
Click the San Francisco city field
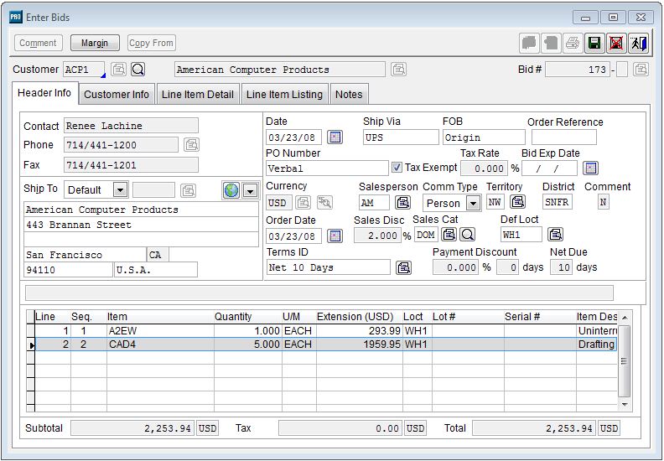pyautogui.click(x=85, y=255)
